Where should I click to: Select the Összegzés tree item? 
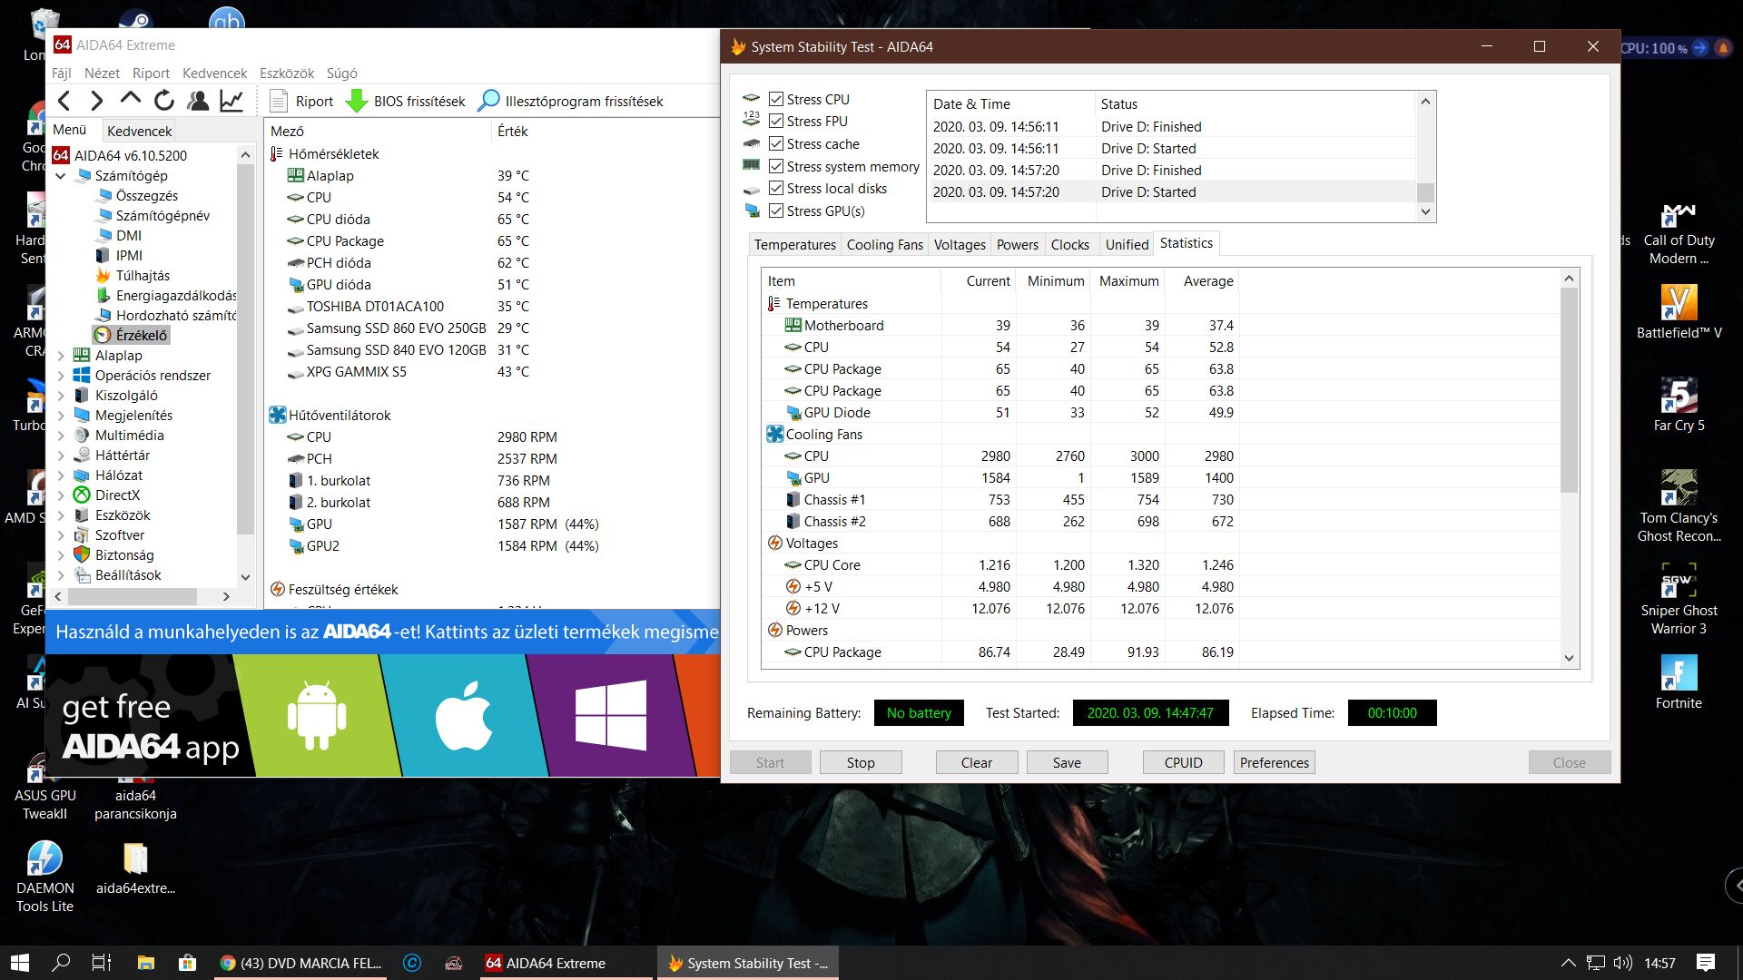click(137, 195)
